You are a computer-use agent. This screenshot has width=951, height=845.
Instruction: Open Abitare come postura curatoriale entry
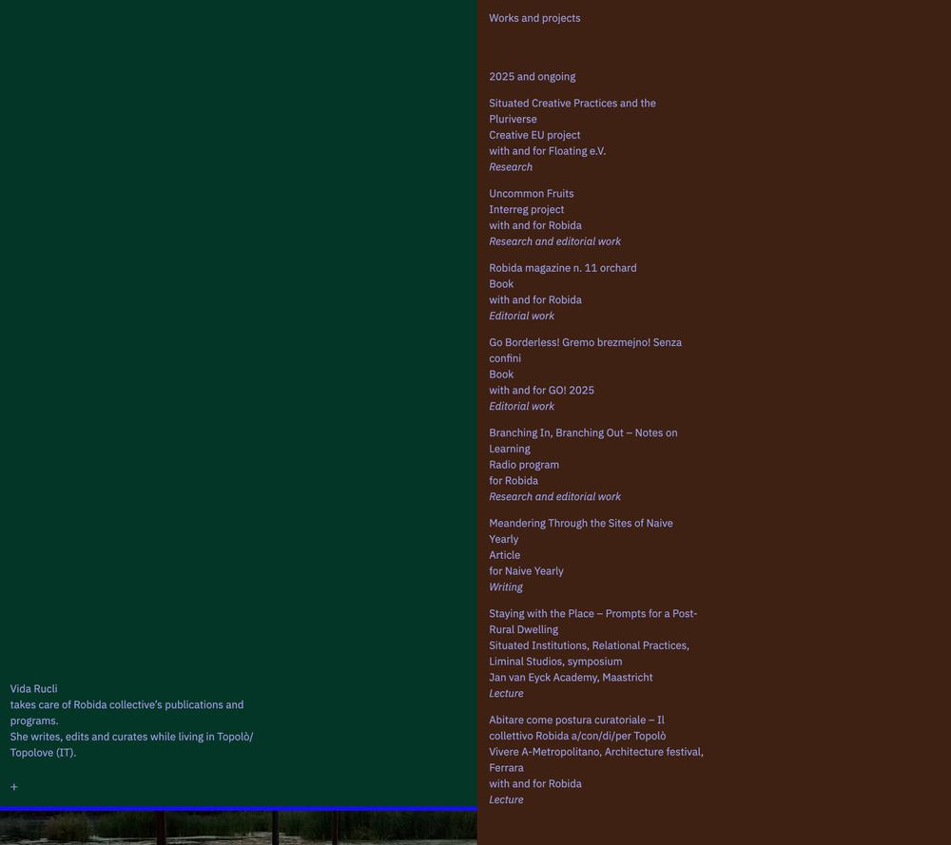click(576, 720)
